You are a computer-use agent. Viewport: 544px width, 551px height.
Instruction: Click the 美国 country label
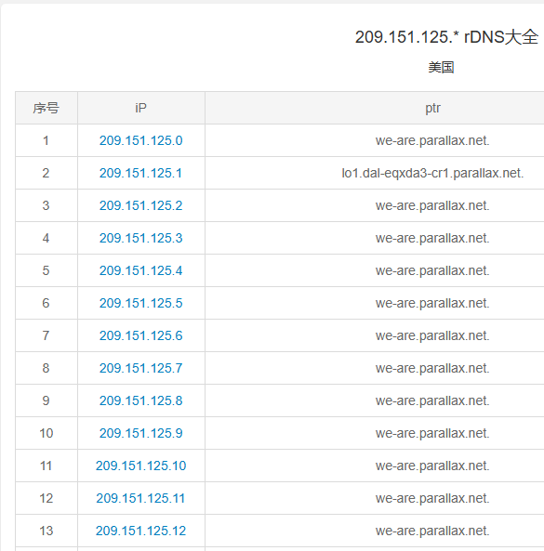coord(442,67)
